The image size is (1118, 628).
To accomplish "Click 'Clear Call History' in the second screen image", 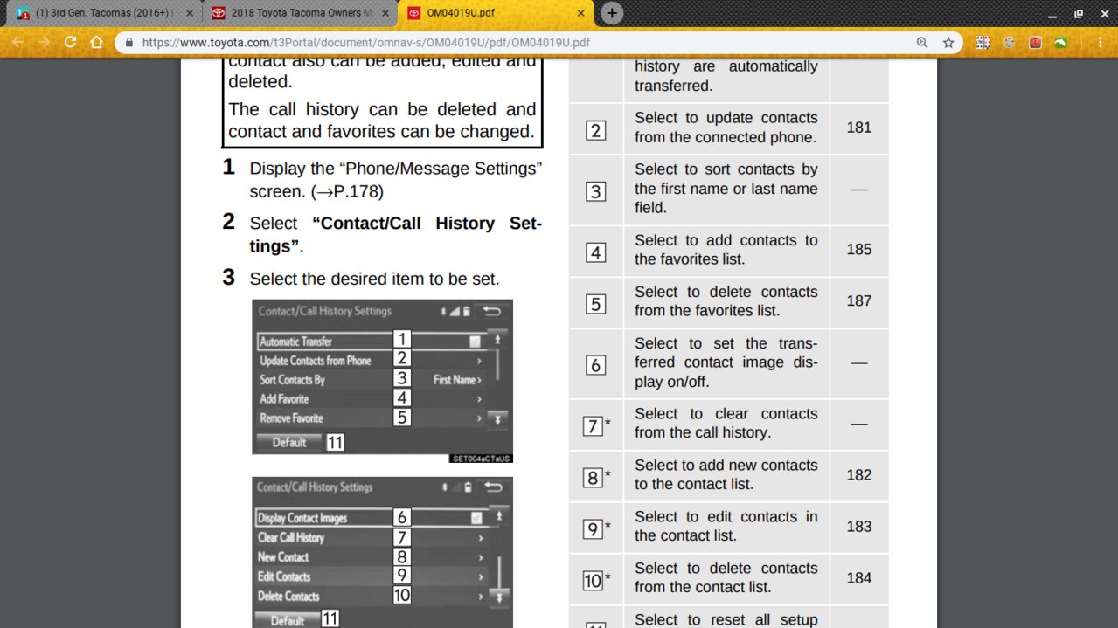I will coord(291,538).
